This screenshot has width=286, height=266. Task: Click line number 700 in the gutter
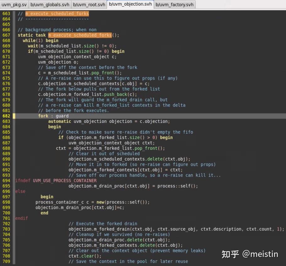click(6, 213)
